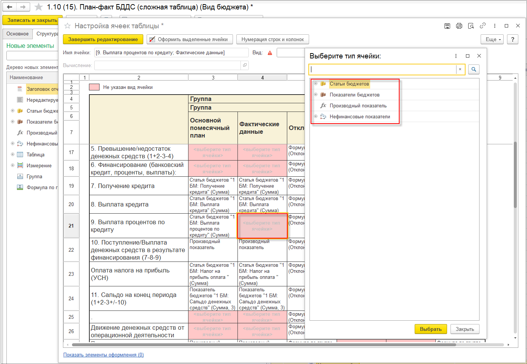
Task: Click the back navigation arrow
Action: pyautogui.click(x=10, y=7)
